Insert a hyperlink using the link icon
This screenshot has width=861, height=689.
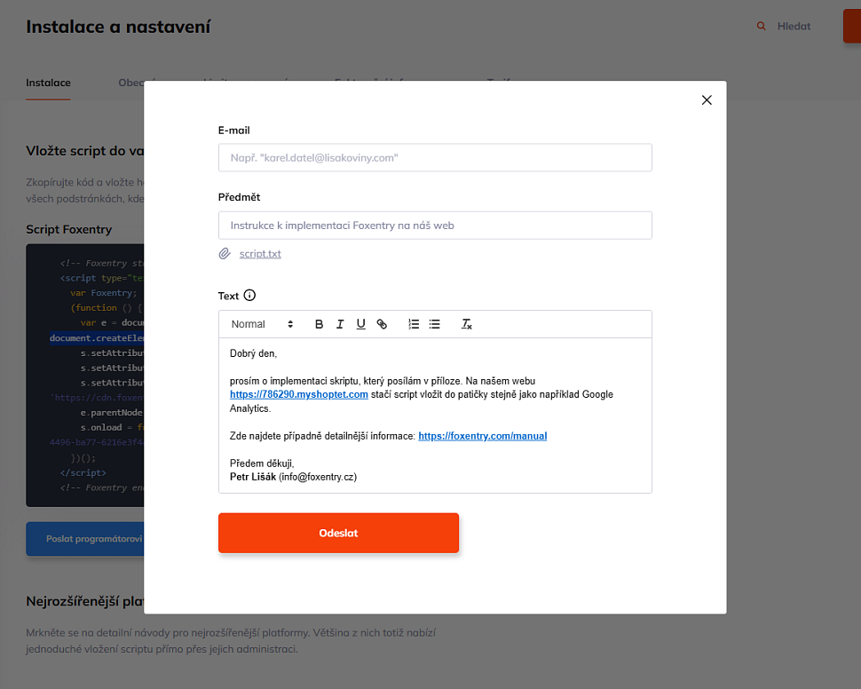pos(382,324)
